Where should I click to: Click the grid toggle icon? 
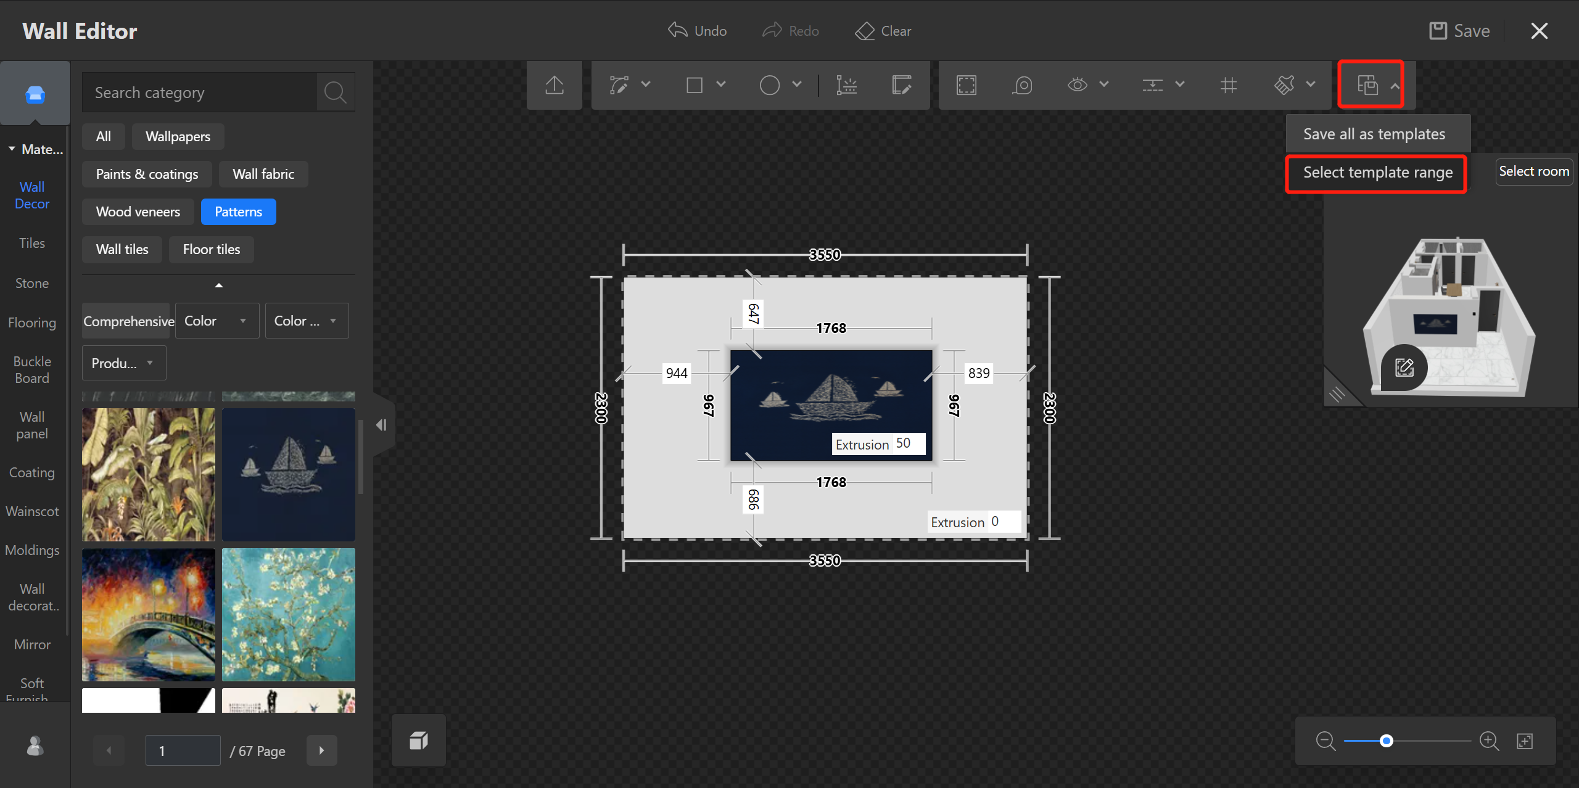(x=1228, y=85)
